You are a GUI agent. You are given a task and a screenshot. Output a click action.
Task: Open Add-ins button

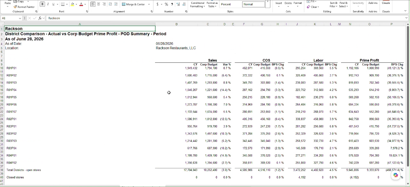pos(373,3)
